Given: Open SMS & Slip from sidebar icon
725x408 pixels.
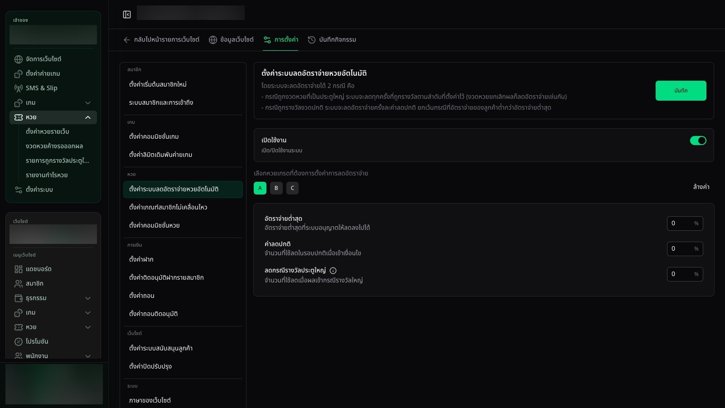Looking at the screenshot, I should [19, 88].
